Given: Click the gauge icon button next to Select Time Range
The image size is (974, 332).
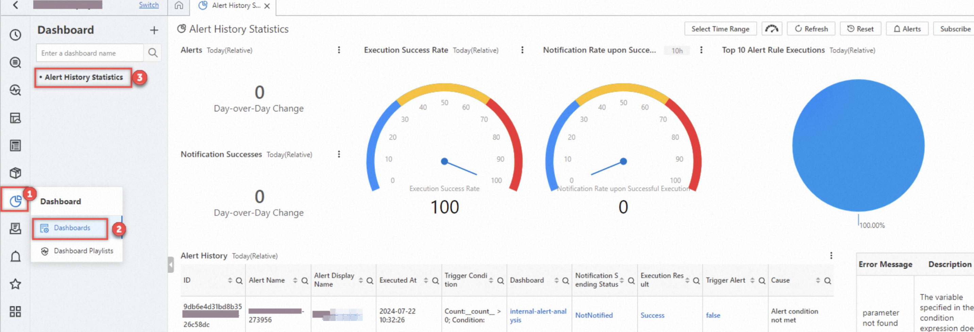Looking at the screenshot, I should [x=772, y=29].
